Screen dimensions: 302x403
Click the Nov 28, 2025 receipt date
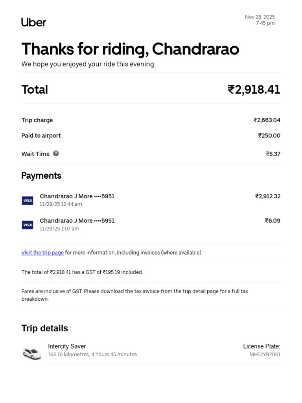pyautogui.click(x=260, y=17)
